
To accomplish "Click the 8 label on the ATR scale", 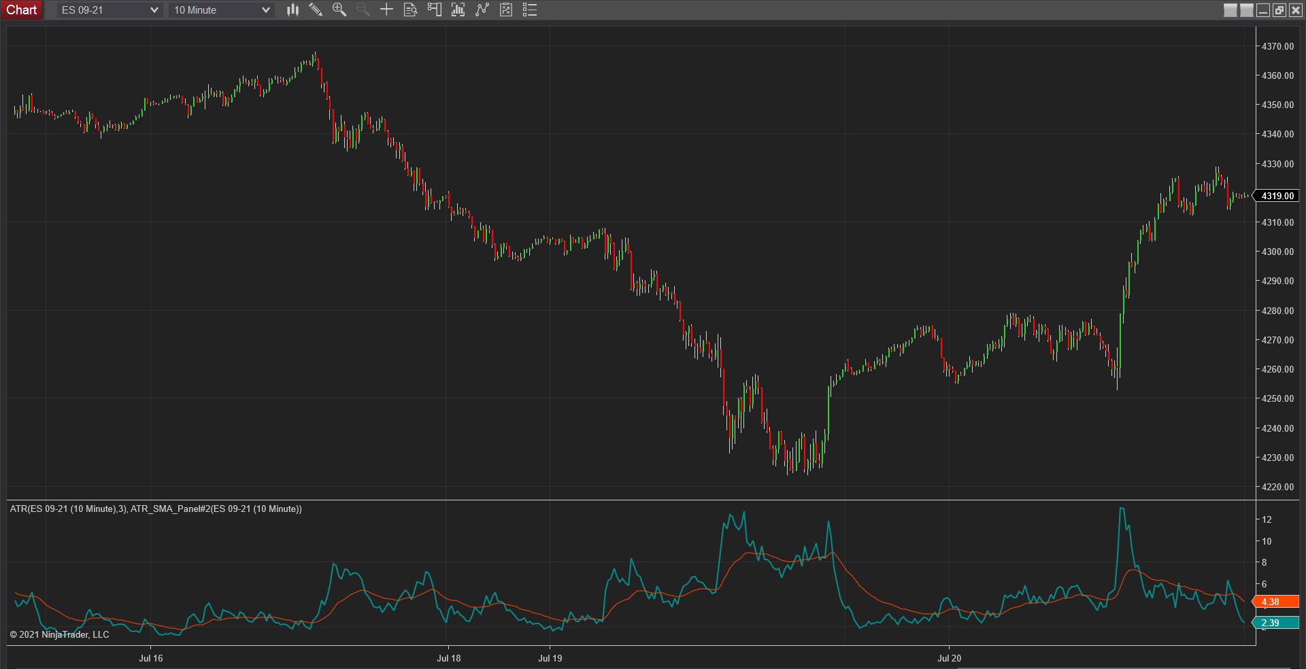I will tap(1265, 562).
